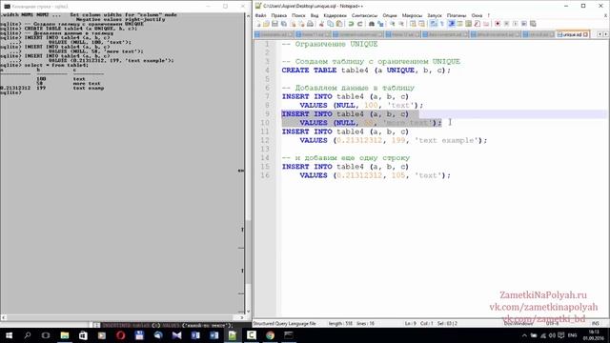Open Google Chrome from the taskbar
This screenshot has width=610, height=343.
click(270, 335)
